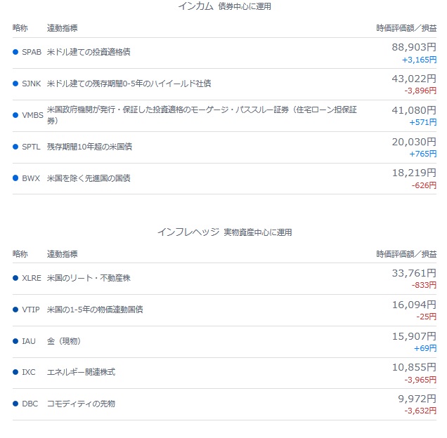Click the 連動指標 header in the インカム table
This screenshot has width=447, height=438.
point(62,28)
